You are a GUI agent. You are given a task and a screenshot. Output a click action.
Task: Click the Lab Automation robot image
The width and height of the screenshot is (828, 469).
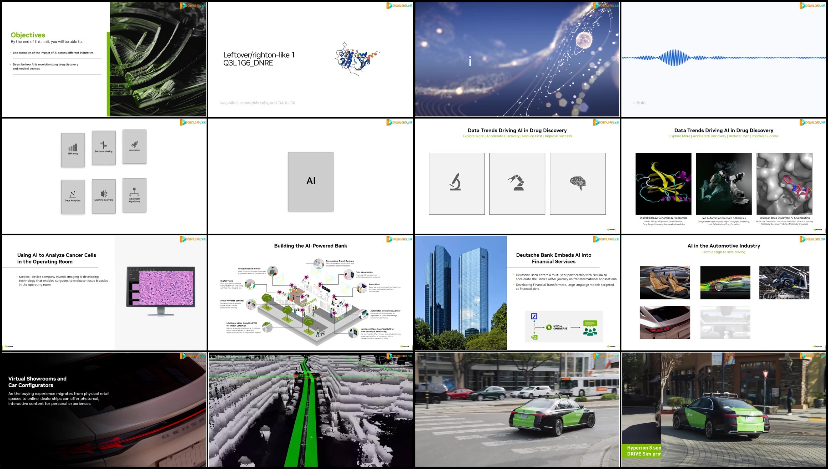click(x=724, y=184)
